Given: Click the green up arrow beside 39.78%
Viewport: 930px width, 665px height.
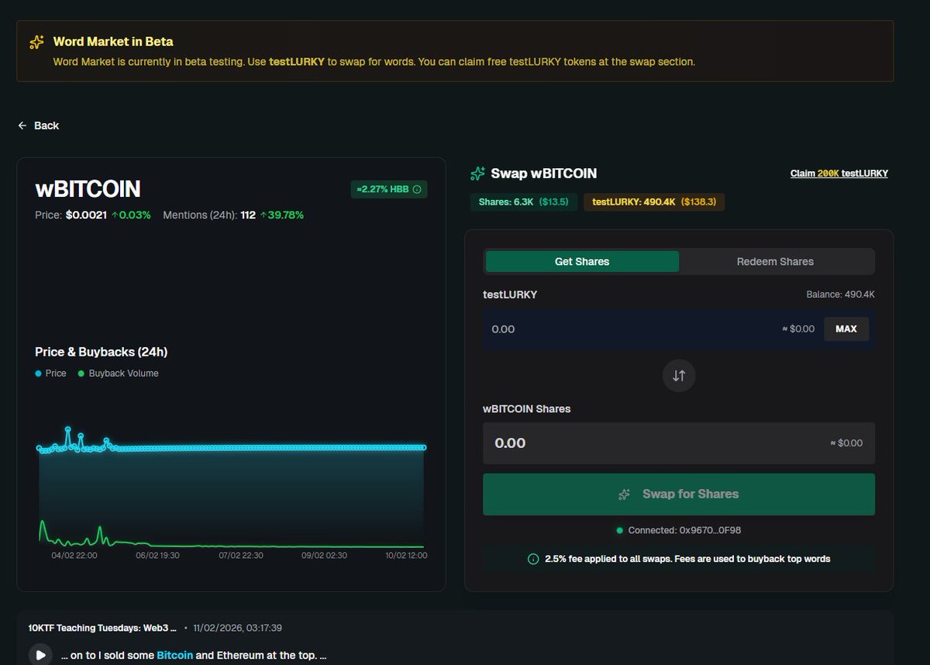Looking at the screenshot, I should pos(263,215).
